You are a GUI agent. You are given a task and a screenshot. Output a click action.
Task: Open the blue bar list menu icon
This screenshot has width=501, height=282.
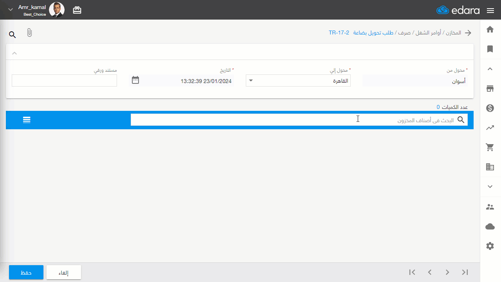tap(27, 120)
